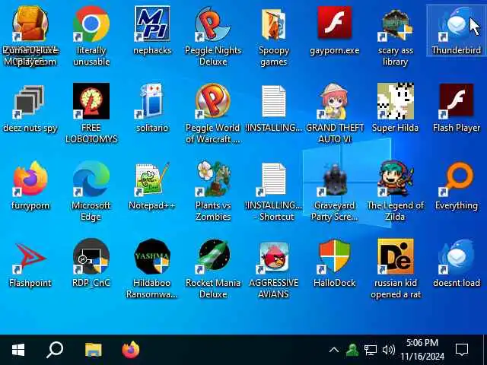Expand the hidden system tray icons

(334, 350)
